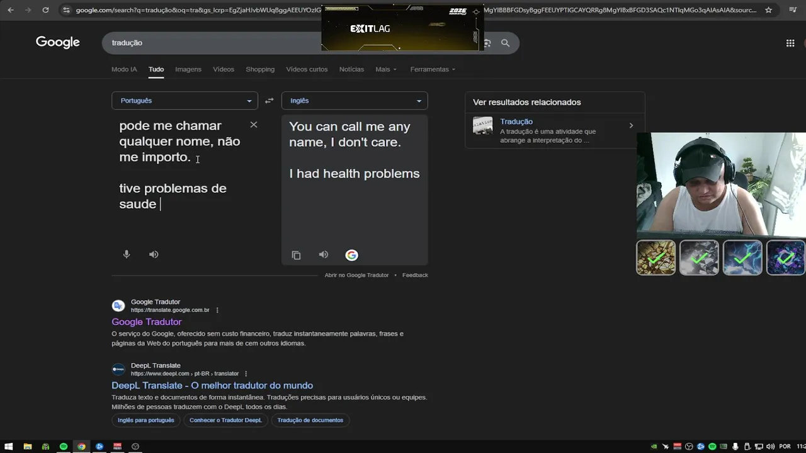Click the Tradução related result thumbnail
Image resolution: width=806 pixels, height=453 pixels.
point(483,125)
